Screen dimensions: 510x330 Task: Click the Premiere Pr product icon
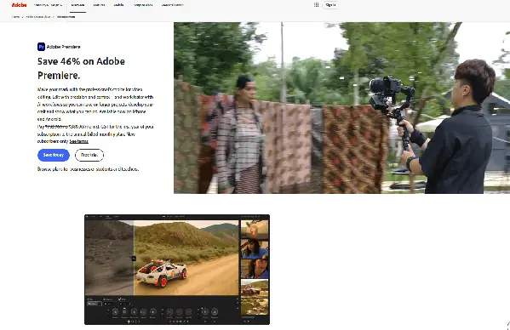[41, 47]
